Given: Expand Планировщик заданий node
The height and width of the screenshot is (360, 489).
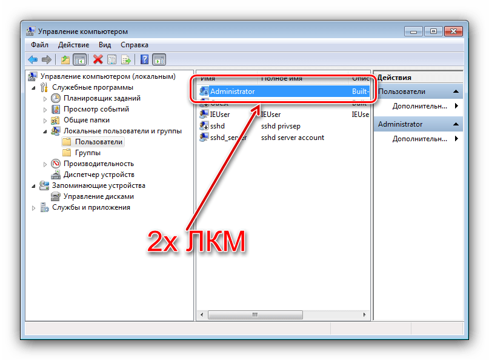Looking at the screenshot, I should pyautogui.click(x=45, y=99).
